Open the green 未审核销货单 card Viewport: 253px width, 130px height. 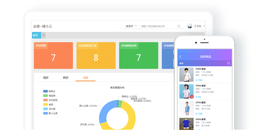(x=139, y=55)
